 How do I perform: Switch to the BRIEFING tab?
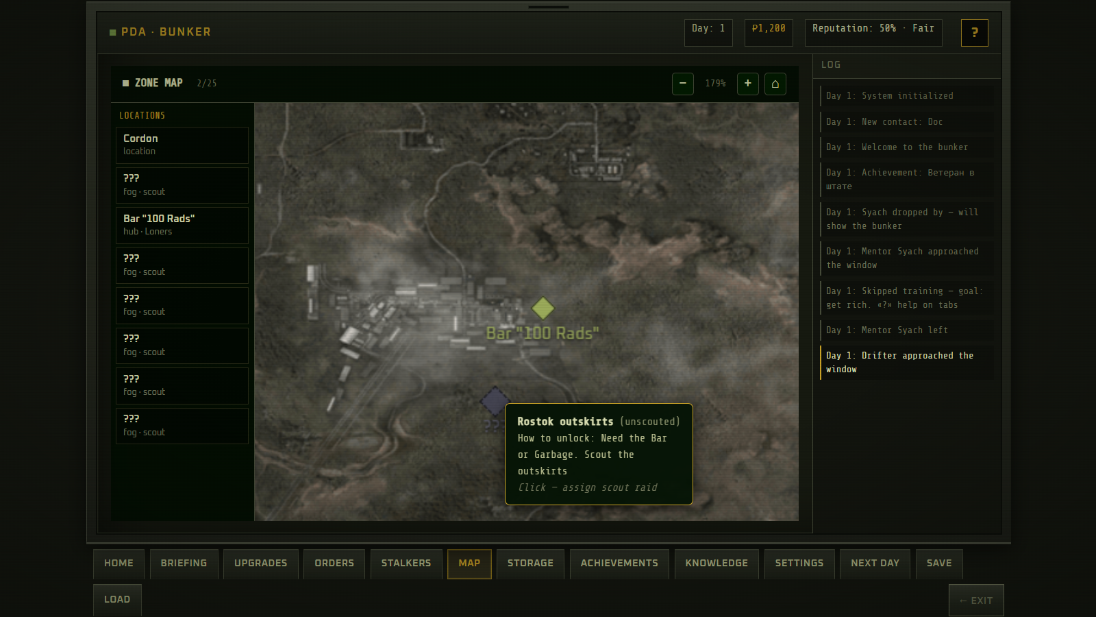[184, 564]
